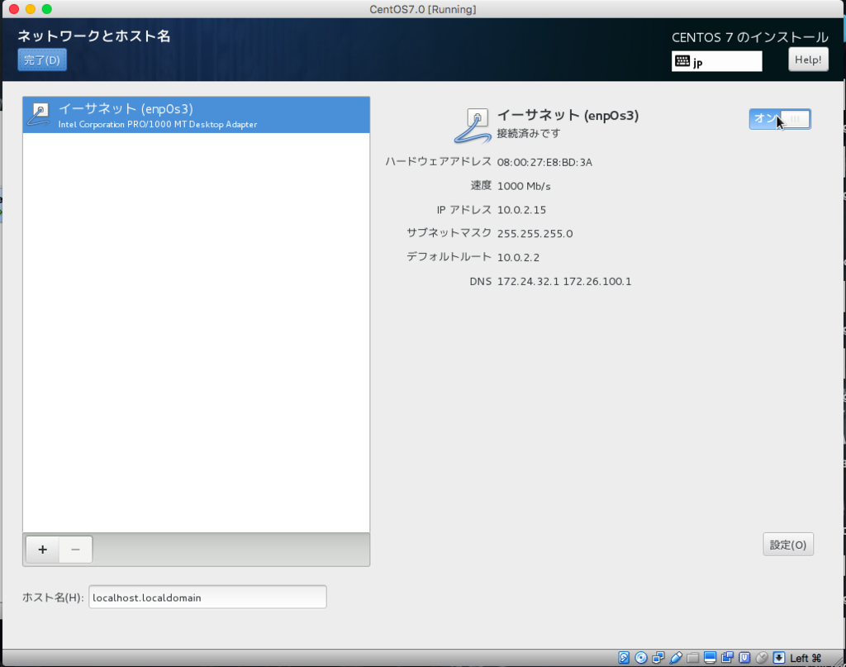Minimize the CentOS7.0 VM window
846x667 pixels.
[x=31, y=9]
